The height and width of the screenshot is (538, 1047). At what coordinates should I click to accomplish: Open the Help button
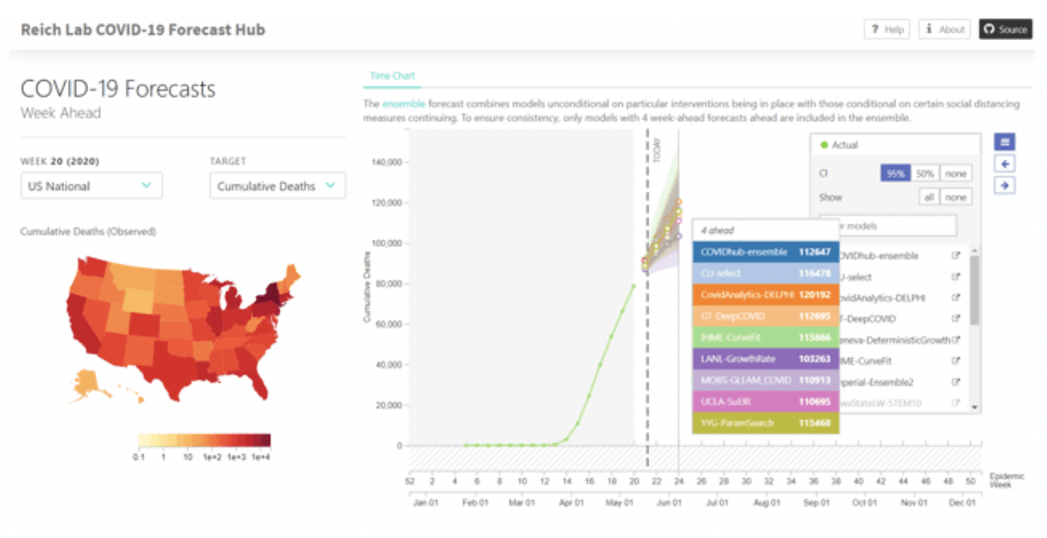pos(887,29)
